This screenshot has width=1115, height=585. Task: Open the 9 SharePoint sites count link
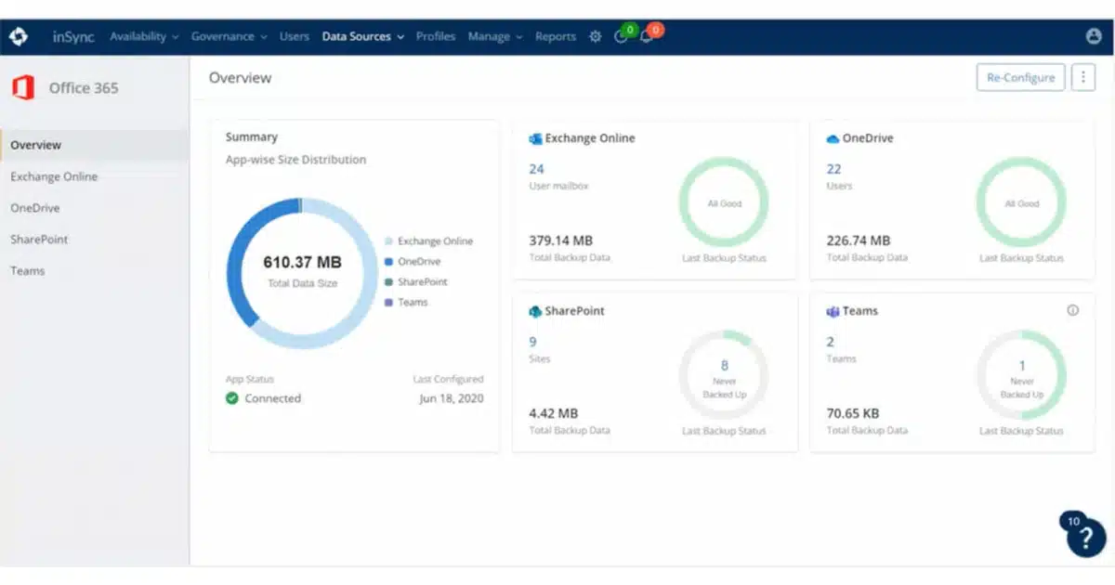(x=532, y=342)
